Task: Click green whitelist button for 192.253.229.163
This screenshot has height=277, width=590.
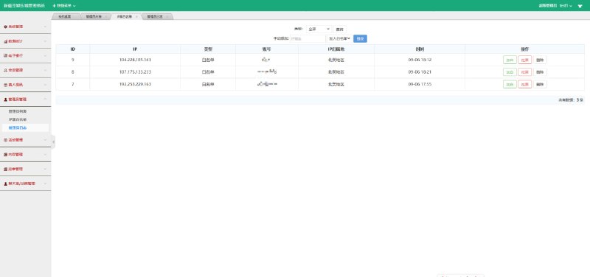Action: pos(510,84)
